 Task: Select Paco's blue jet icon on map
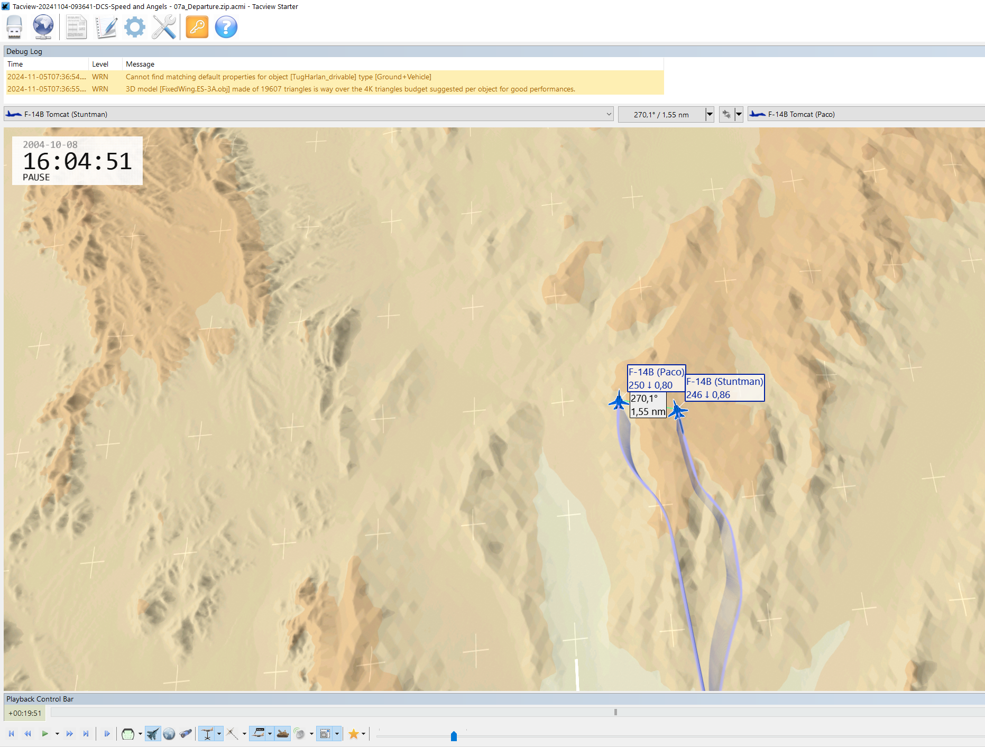(x=618, y=401)
